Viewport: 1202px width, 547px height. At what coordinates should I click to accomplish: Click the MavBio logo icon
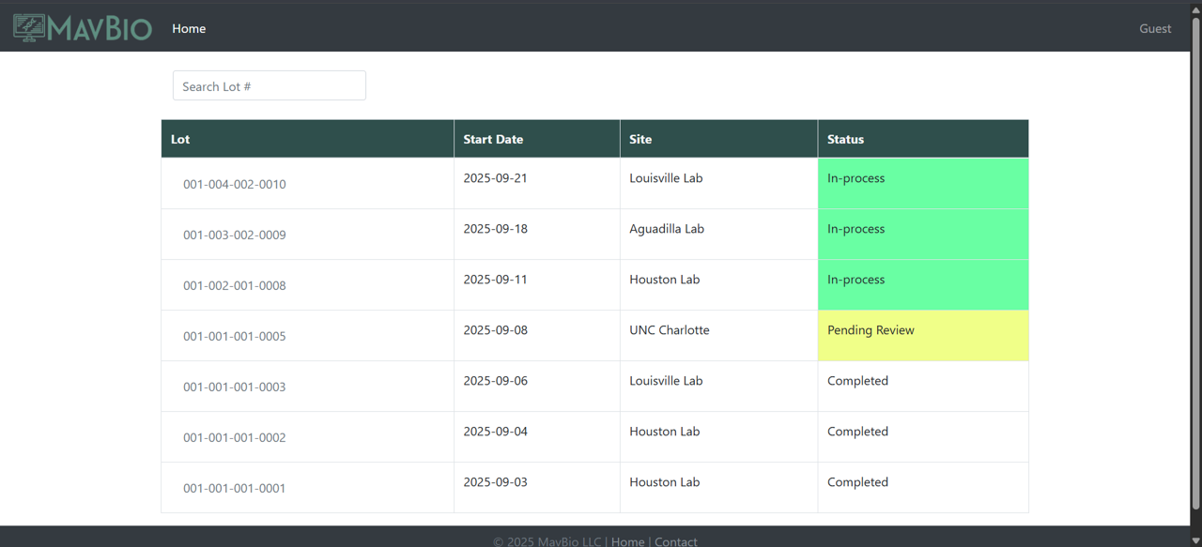point(29,28)
